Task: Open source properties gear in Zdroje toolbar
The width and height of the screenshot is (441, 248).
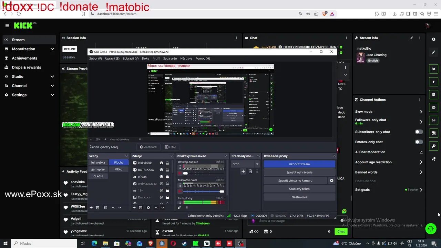Action: pyautogui.click(x=148, y=207)
